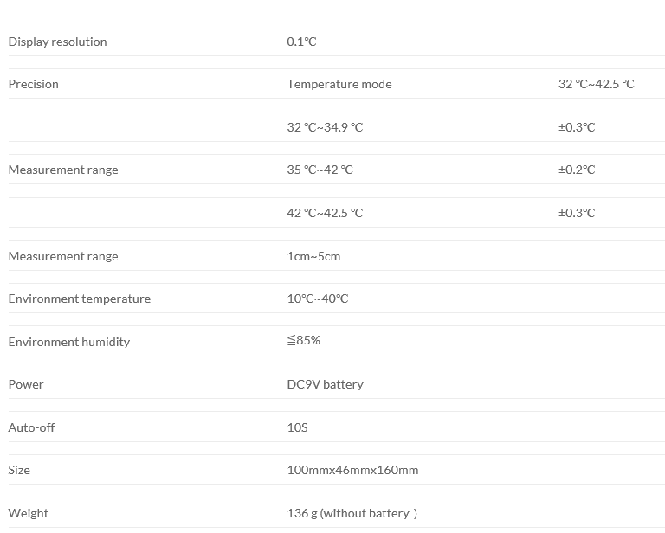Click the 10S auto-off value
Screen dimensions: 665x533
click(x=297, y=427)
